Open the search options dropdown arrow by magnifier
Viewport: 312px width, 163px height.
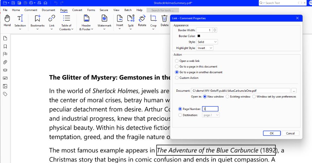click(x=264, y=3)
